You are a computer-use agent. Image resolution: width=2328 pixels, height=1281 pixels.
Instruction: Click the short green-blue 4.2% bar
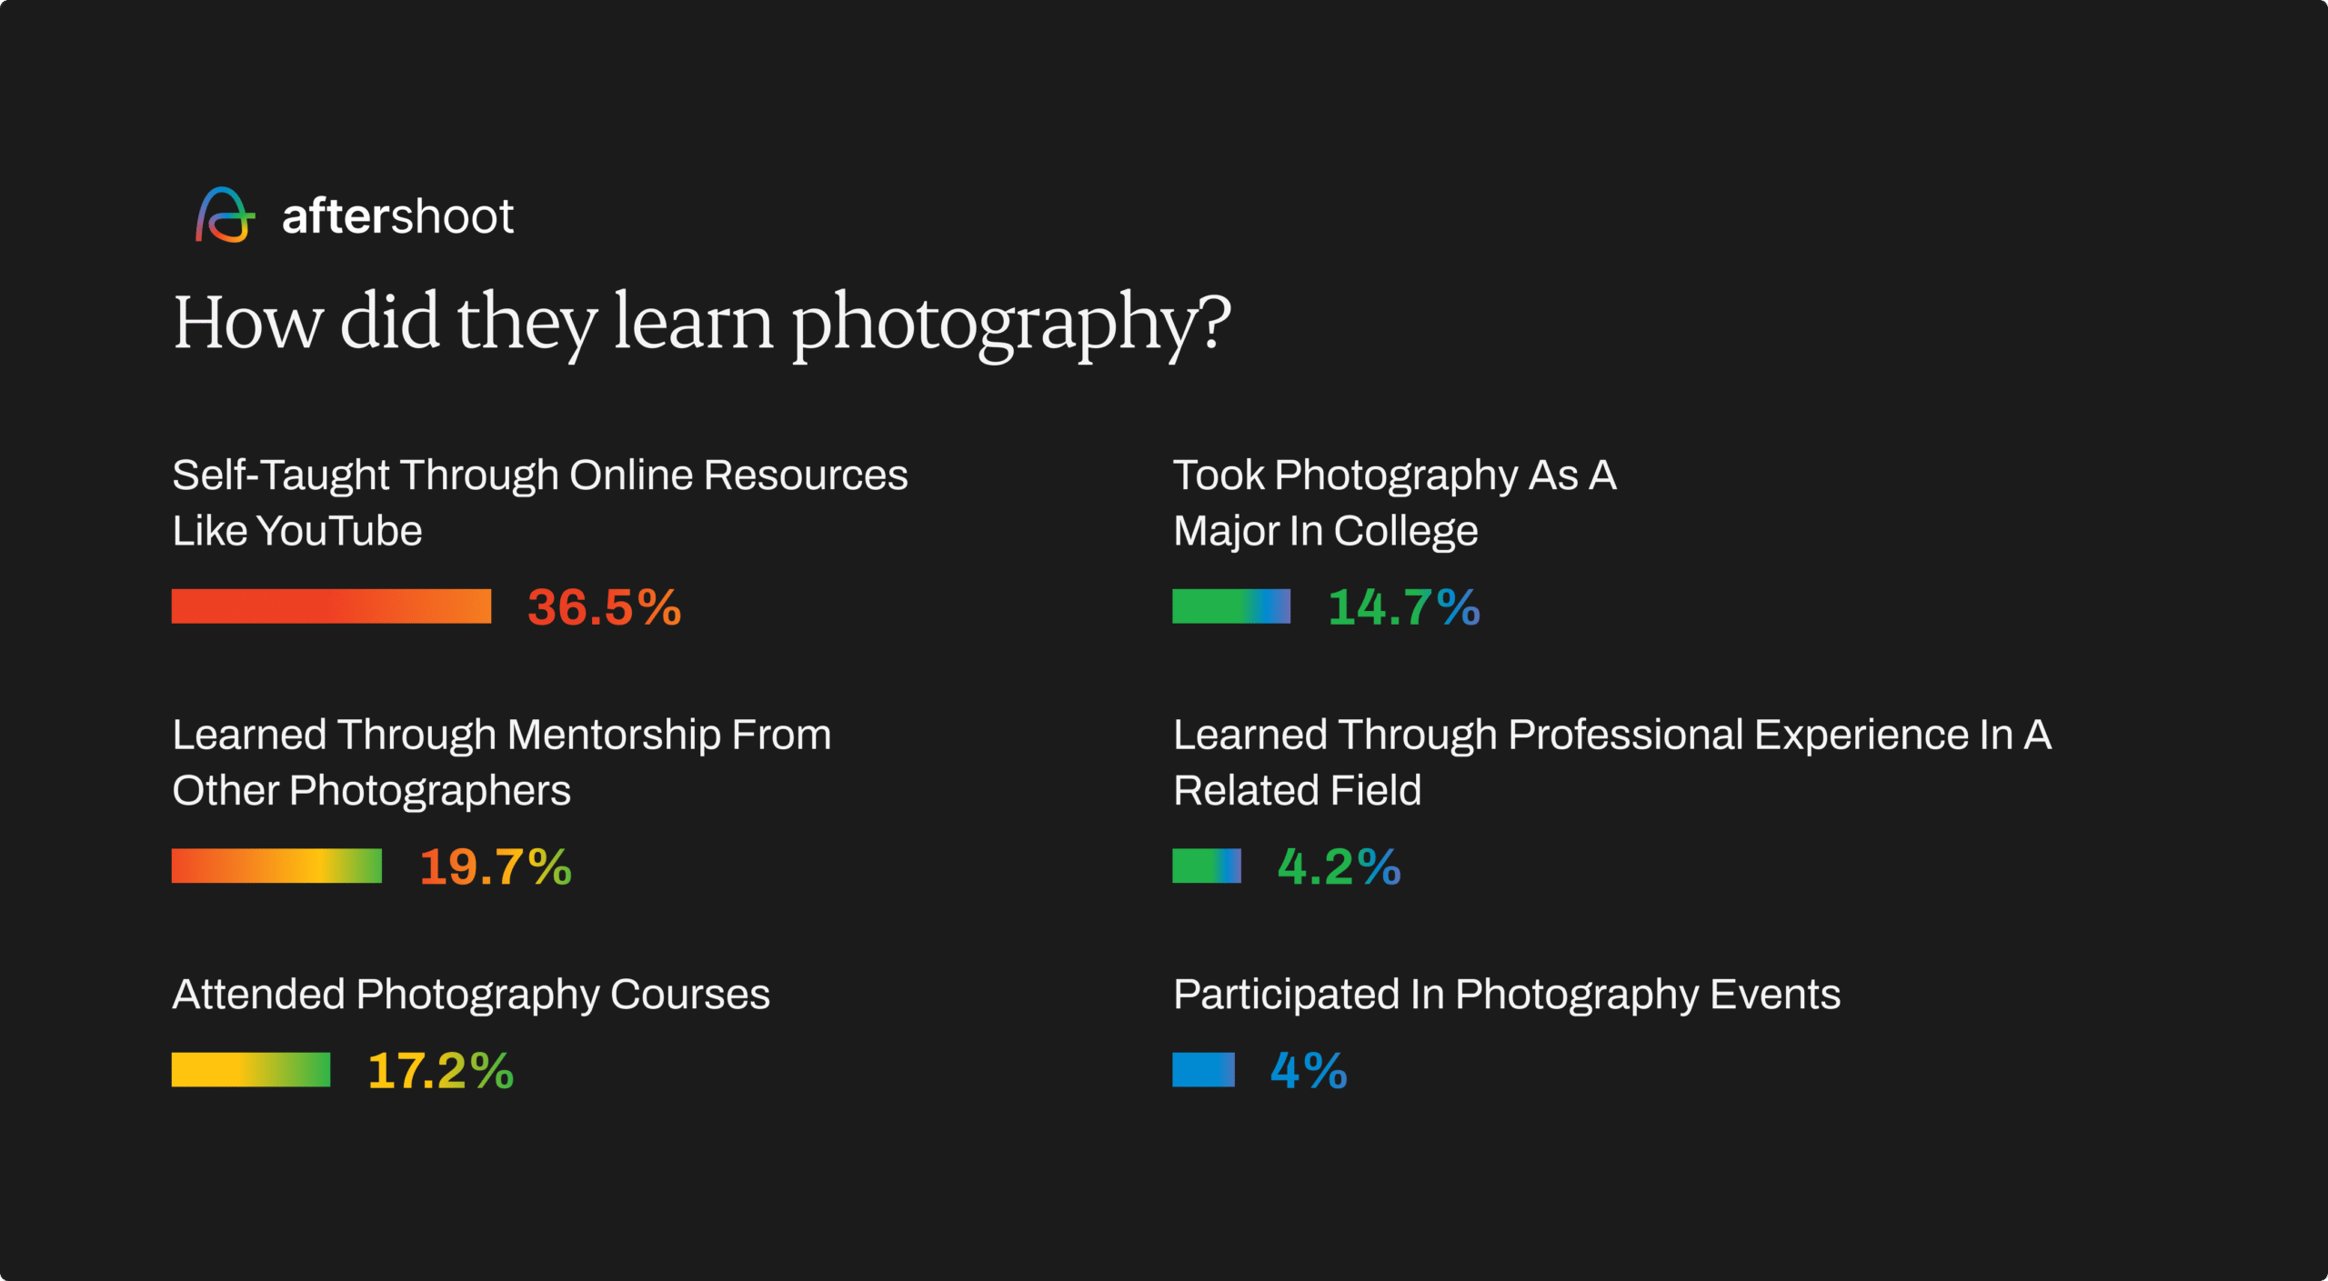click(x=1206, y=866)
